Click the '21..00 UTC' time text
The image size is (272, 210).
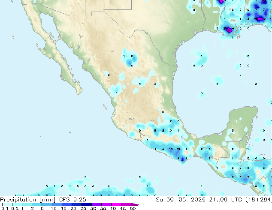225,200
